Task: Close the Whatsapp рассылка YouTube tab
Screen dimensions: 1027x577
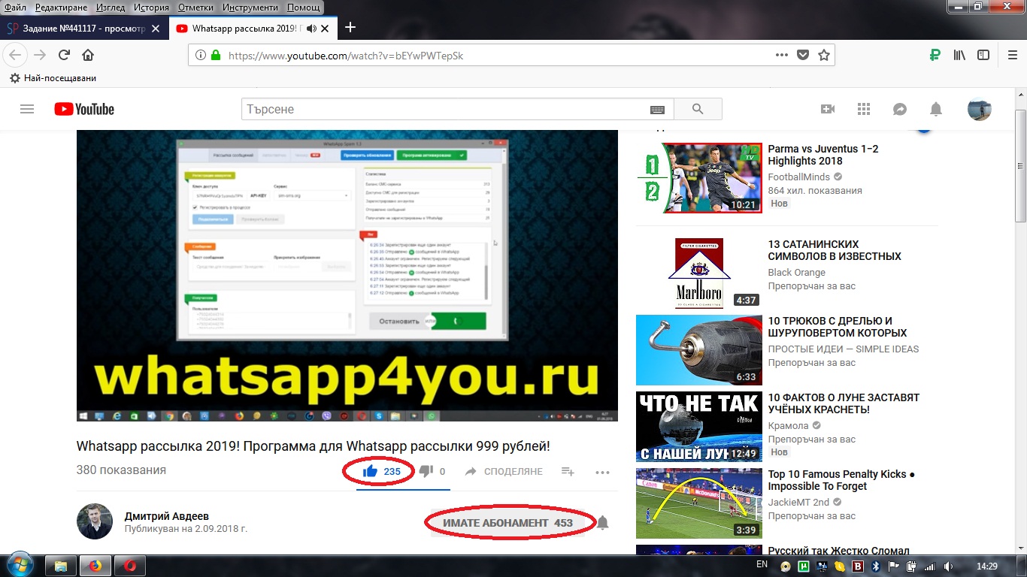Action: click(325, 29)
